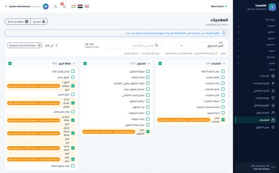Enable حذف المنتجات permission
This screenshot has width=279, height=173.
tap(223, 83)
